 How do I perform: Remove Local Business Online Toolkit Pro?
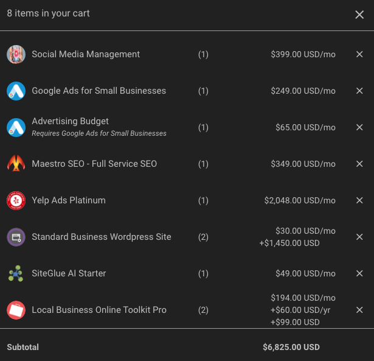click(x=359, y=310)
